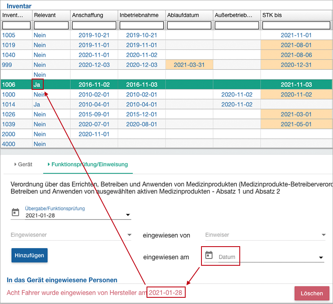The height and width of the screenshot is (304, 333).
Task: Select inventory row 4000
Action: [166, 144]
